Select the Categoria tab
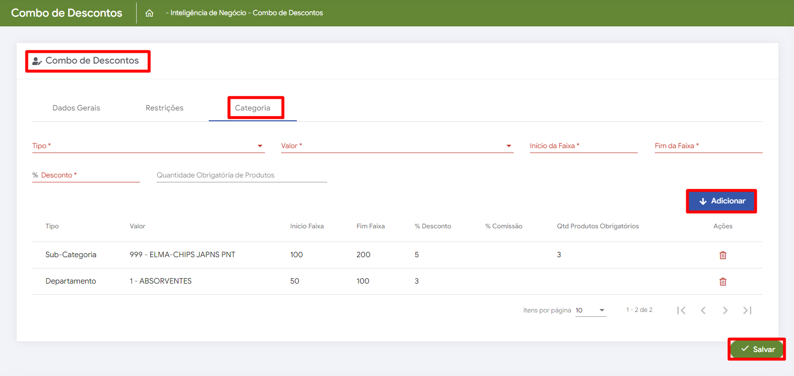This screenshot has height=376, width=794. click(x=253, y=108)
